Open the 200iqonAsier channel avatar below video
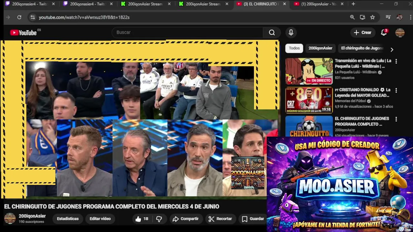 coord(10,218)
